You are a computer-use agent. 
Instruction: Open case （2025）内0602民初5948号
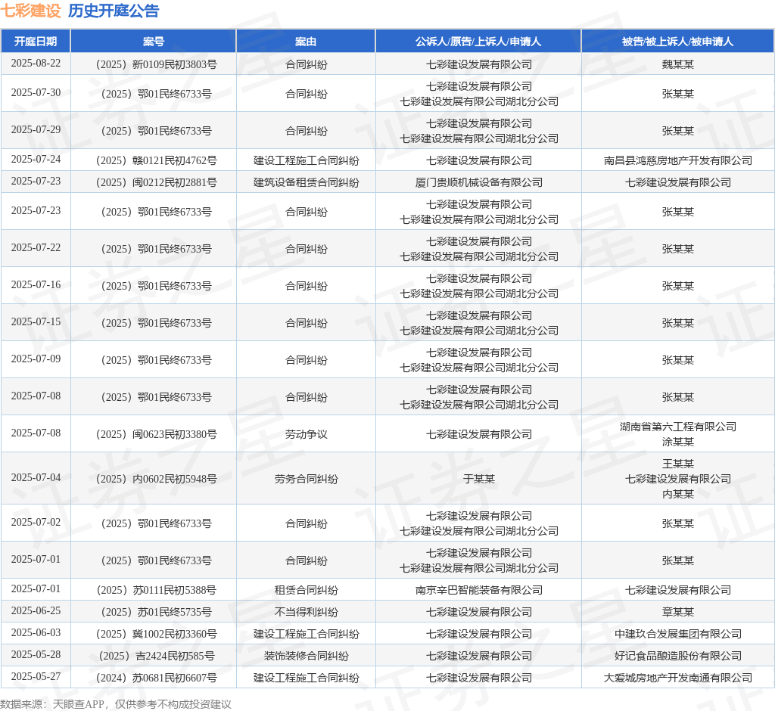click(154, 479)
